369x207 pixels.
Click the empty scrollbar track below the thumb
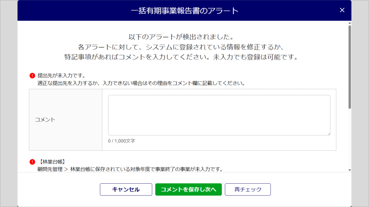coord(350,138)
